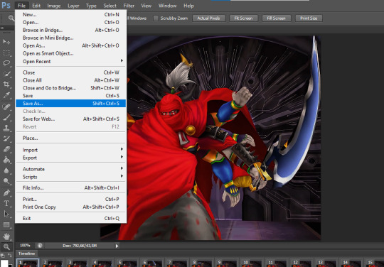The height and width of the screenshot is (267, 384).
Task: Choose Open as Smart Object...
Action: pos(70,53)
